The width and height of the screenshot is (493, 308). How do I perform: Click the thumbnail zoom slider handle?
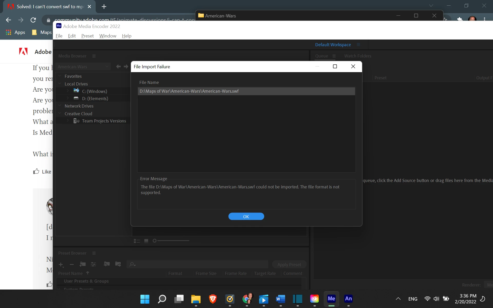coord(154,241)
